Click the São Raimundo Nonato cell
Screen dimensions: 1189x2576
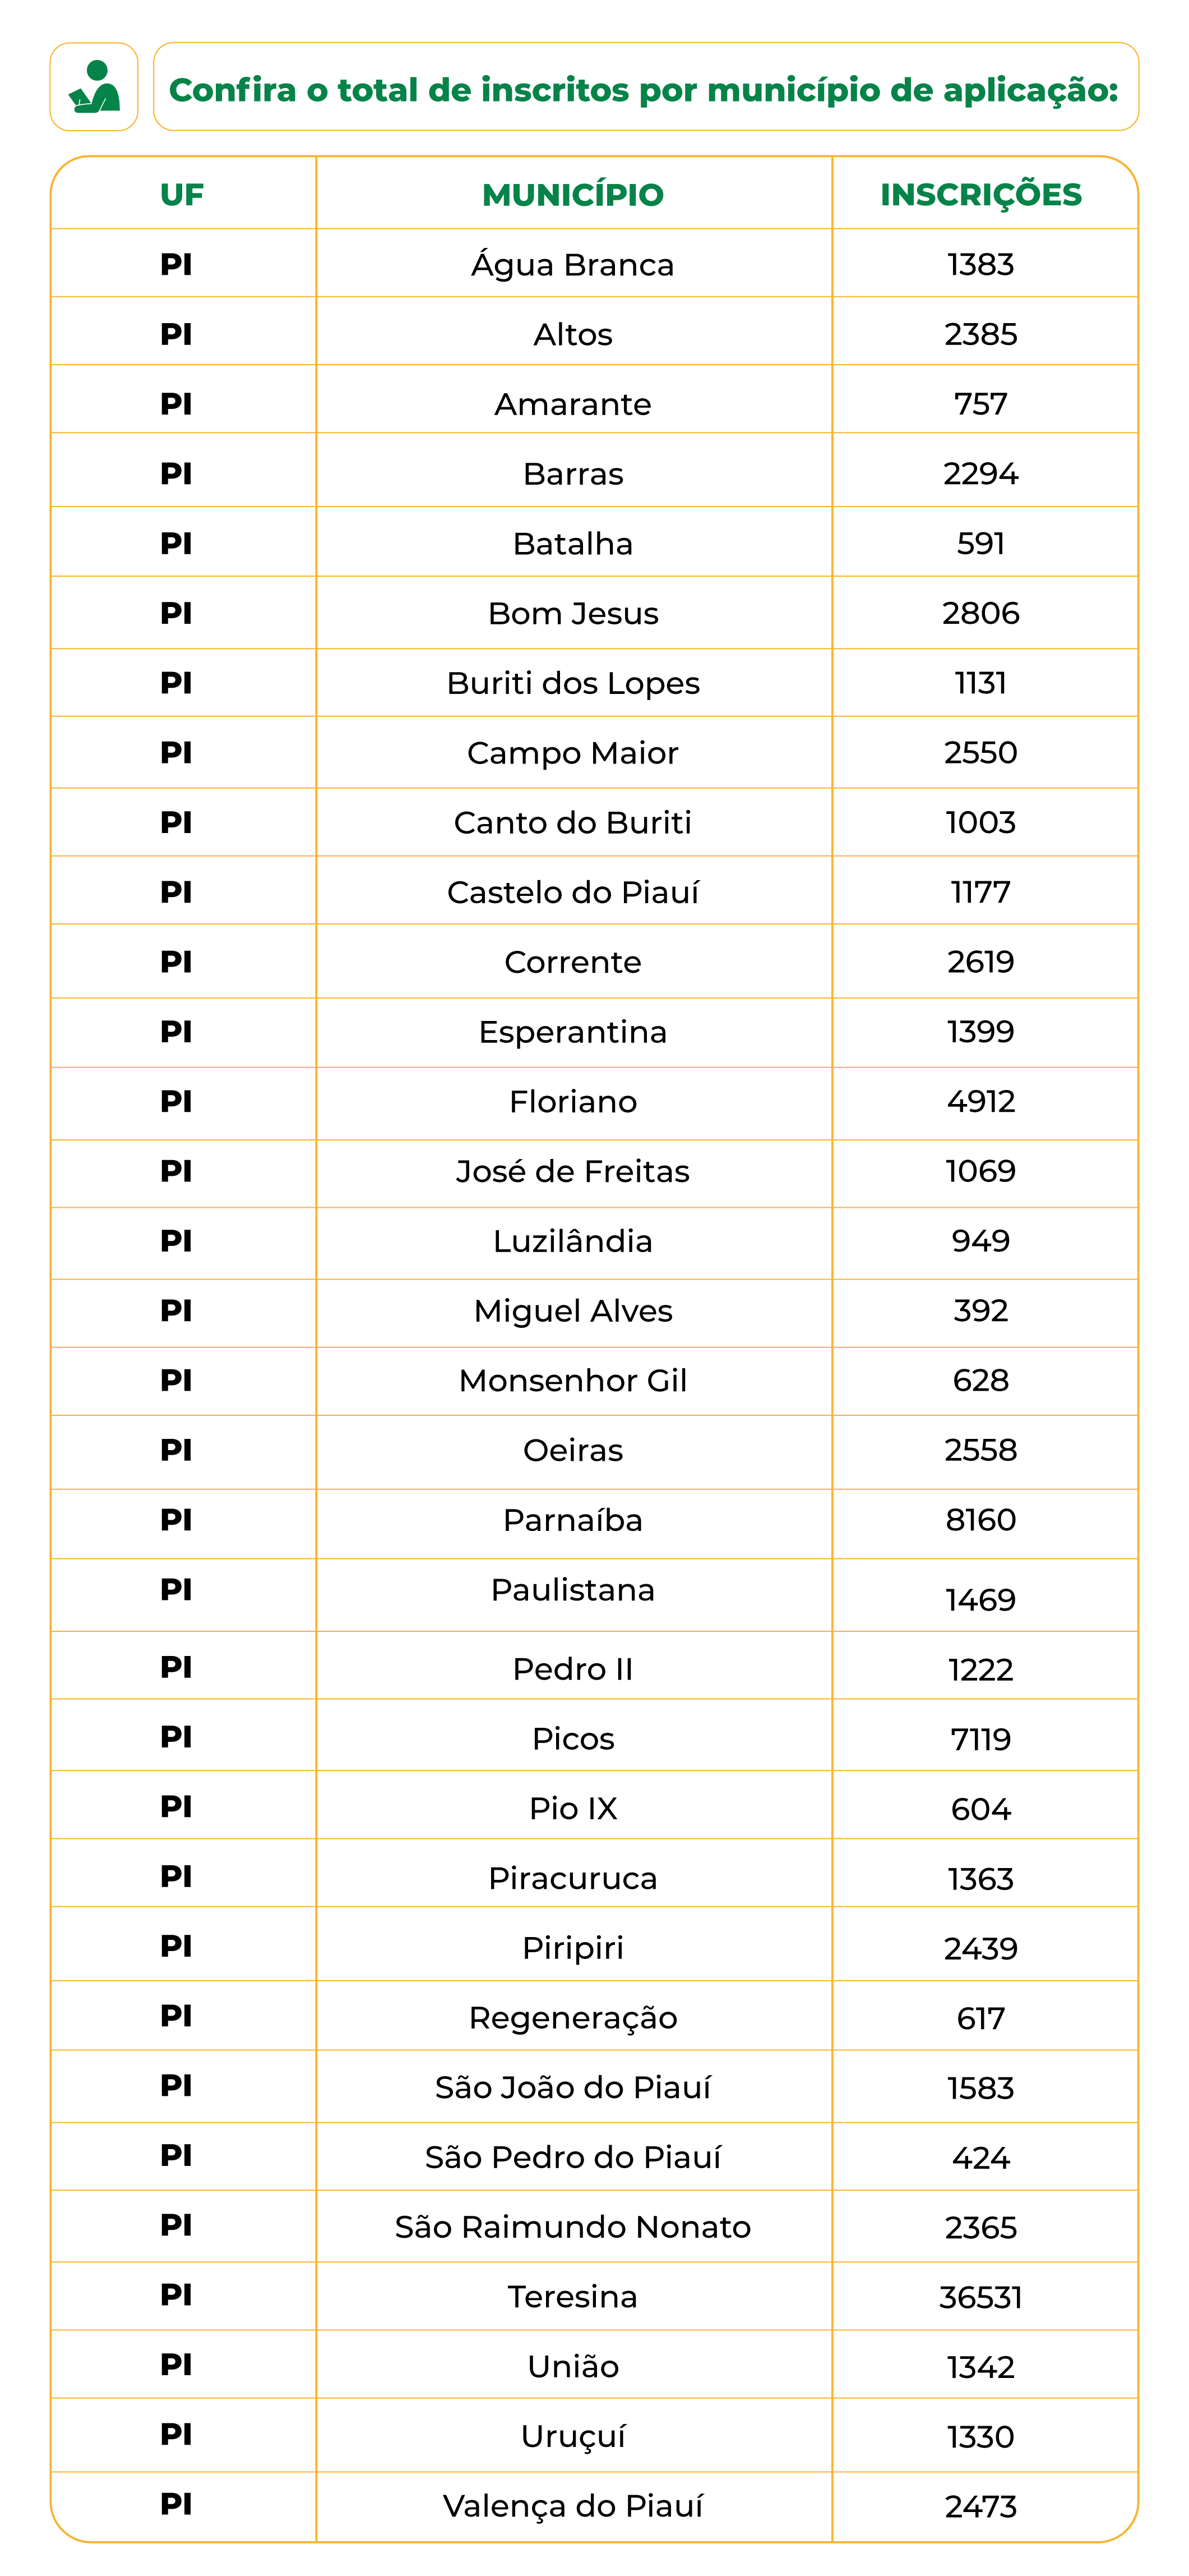572,2227
